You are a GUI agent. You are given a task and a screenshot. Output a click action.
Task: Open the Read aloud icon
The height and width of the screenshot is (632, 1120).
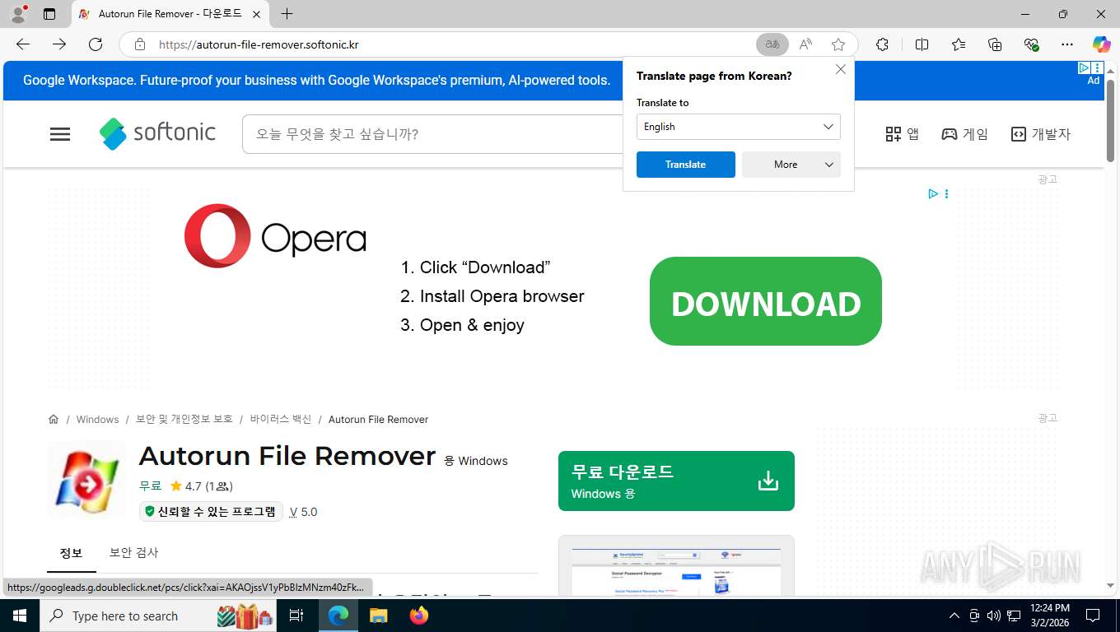tap(805, 44)
